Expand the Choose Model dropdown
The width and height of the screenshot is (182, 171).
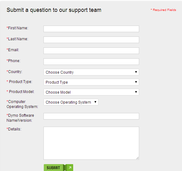(x=91, y=92)
